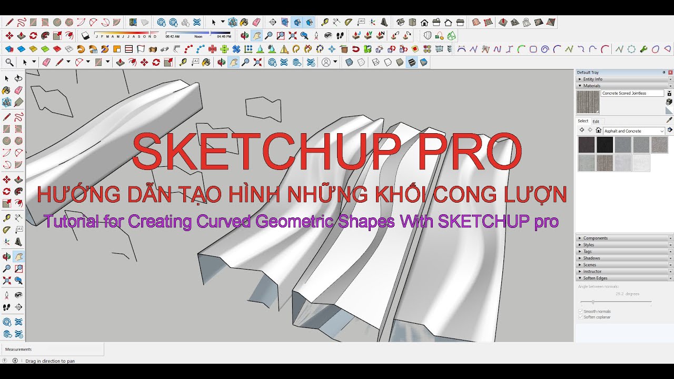Expand the Styles panel
The width and height of the screenshot is (674, 379).
(623, 245)
